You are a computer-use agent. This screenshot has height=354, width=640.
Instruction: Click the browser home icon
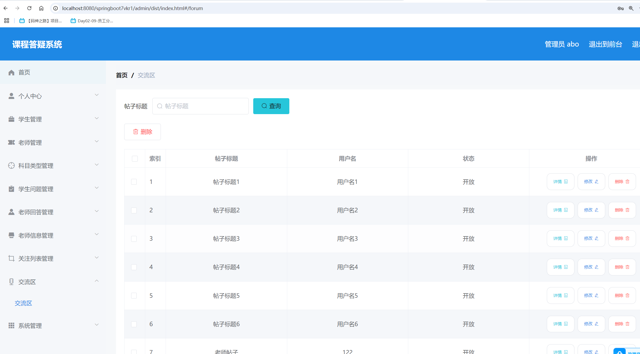click(41, 8)
